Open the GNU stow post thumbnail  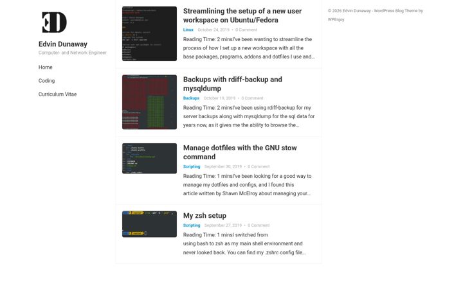coord(149,159)
